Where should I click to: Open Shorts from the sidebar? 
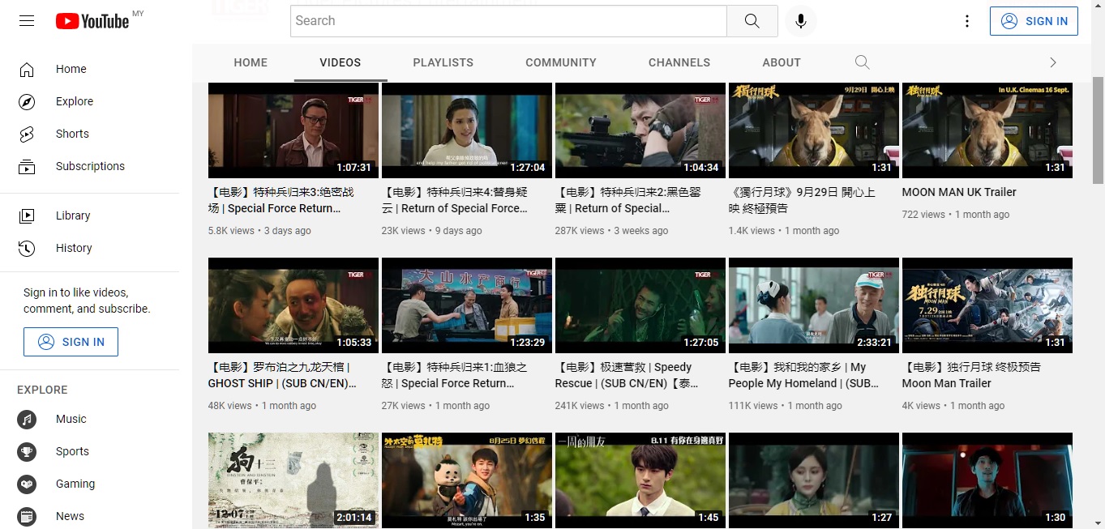click(x=72, y=134)
